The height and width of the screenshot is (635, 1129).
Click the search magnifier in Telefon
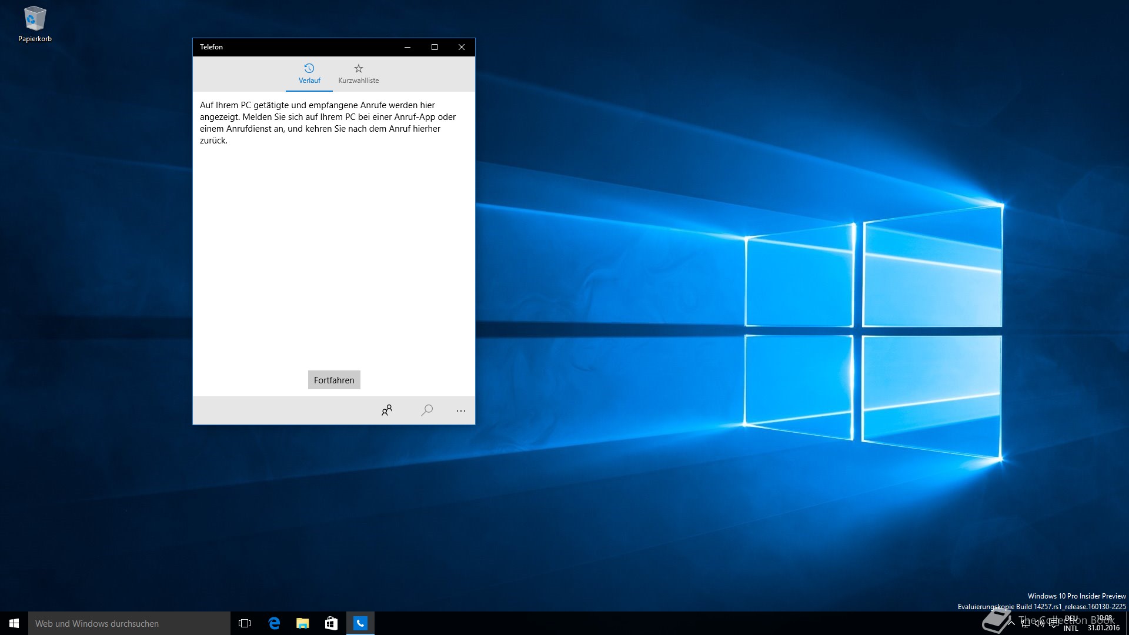(x=427, y=410)
